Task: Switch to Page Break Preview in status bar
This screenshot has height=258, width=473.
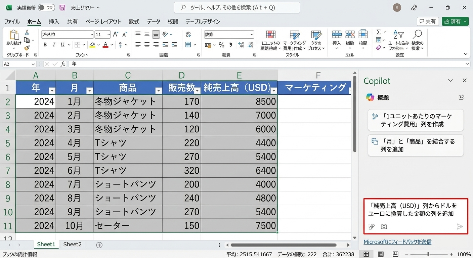Action: [x=396, y=254]
